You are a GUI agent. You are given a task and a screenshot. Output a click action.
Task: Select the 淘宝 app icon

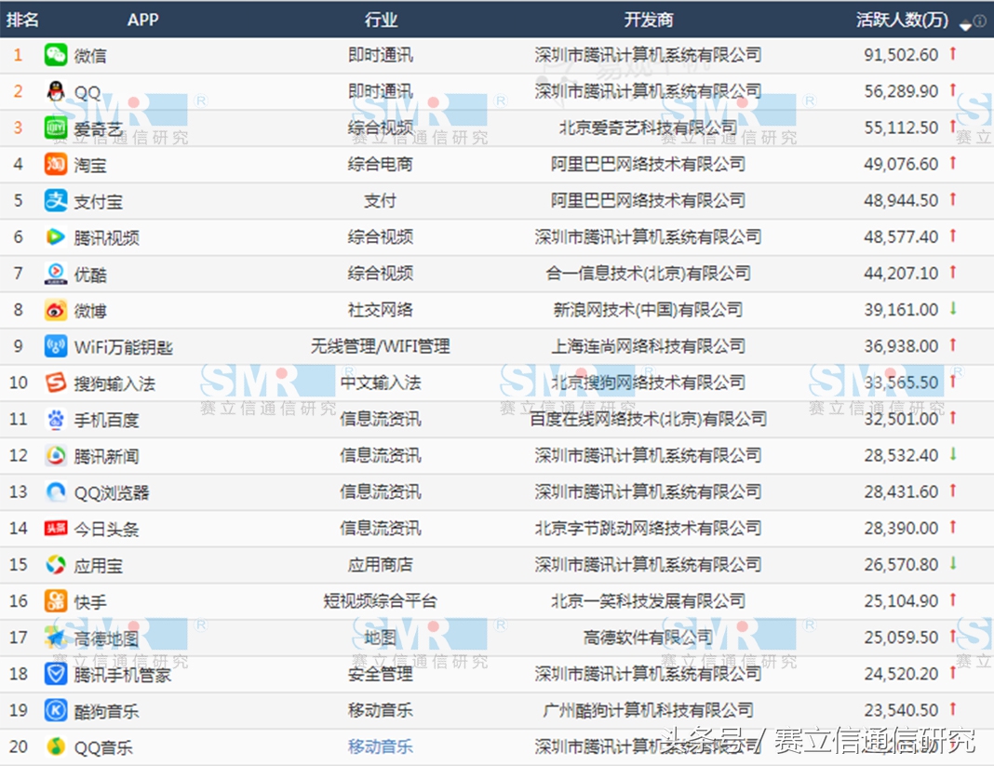coord(55,164)
